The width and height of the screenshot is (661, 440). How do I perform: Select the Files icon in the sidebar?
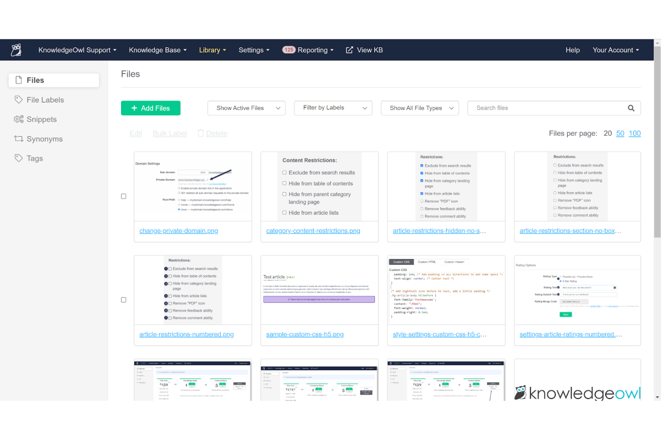18,80
